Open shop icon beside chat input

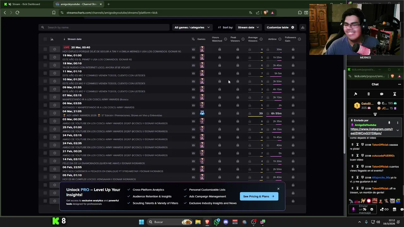click(x=394, y=209)
